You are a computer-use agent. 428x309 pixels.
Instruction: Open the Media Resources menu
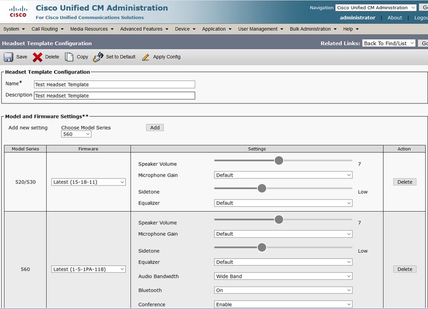tap(92, 29)
